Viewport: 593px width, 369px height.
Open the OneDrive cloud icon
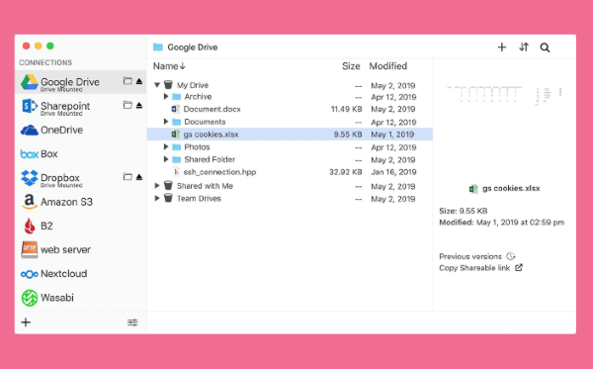pyautogui.click(x=29, y=131)
